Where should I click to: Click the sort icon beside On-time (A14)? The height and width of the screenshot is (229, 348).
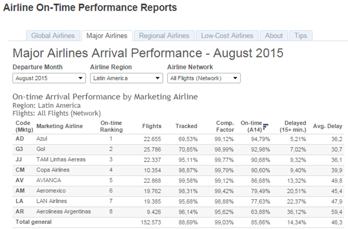pos(265,127)
